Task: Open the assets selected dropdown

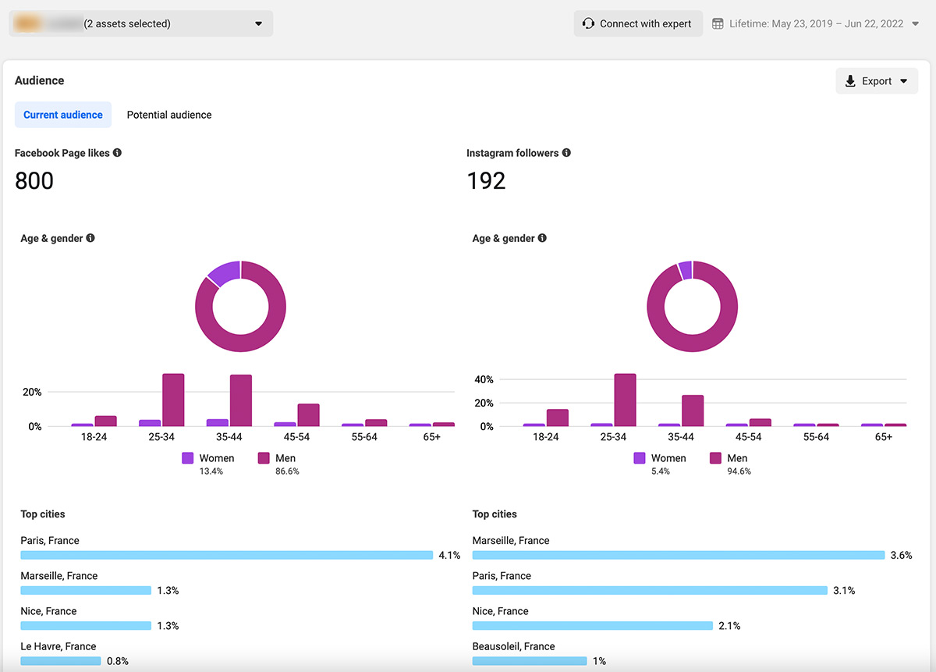Action: (258, 23)
